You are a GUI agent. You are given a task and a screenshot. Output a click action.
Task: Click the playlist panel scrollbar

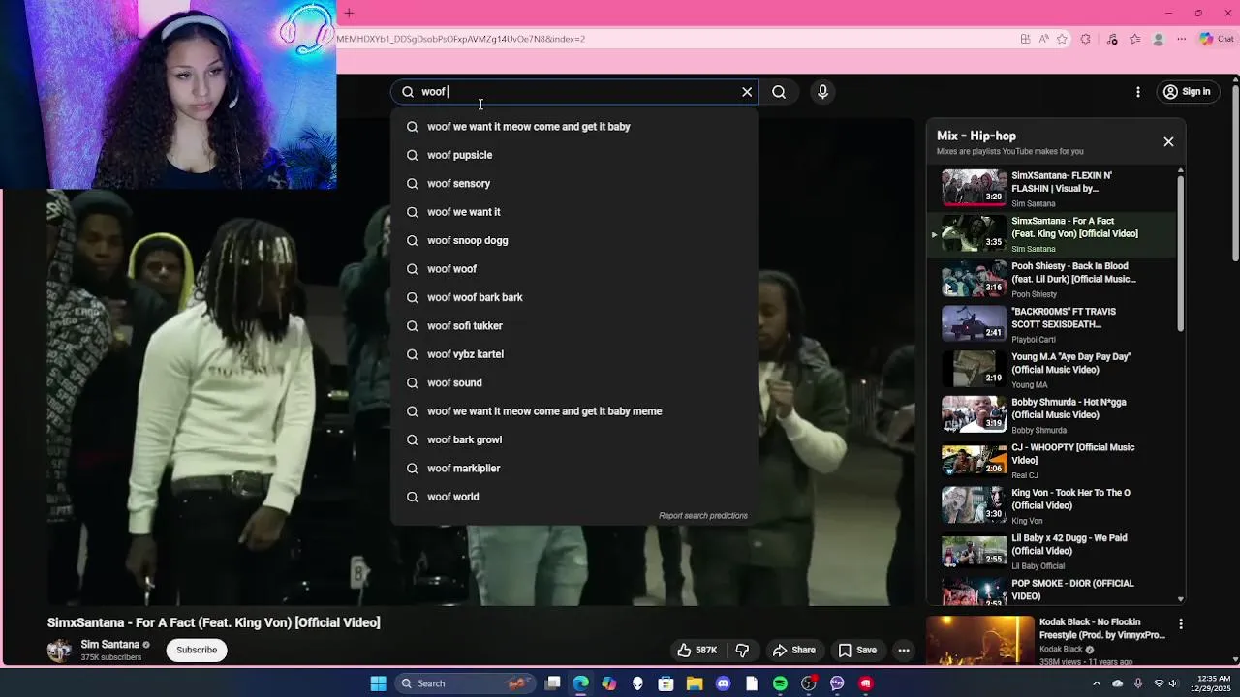[1180, 254]
